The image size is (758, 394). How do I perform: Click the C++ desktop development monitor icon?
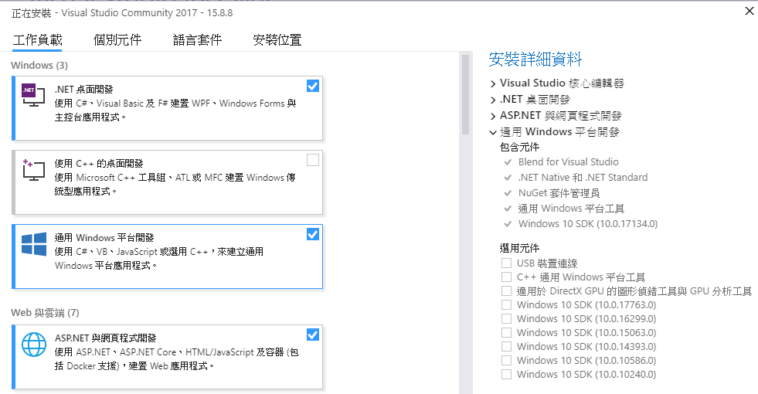click(33, 170)
